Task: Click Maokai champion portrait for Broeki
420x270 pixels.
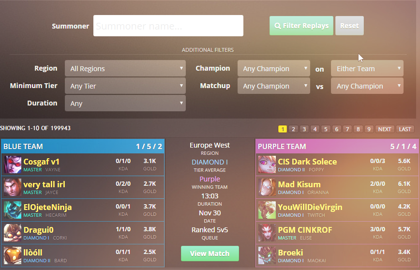Action: (267, 255)
